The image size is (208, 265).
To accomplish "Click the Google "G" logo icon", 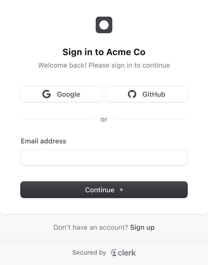I will pyautogui.click(x=47, y=94).
